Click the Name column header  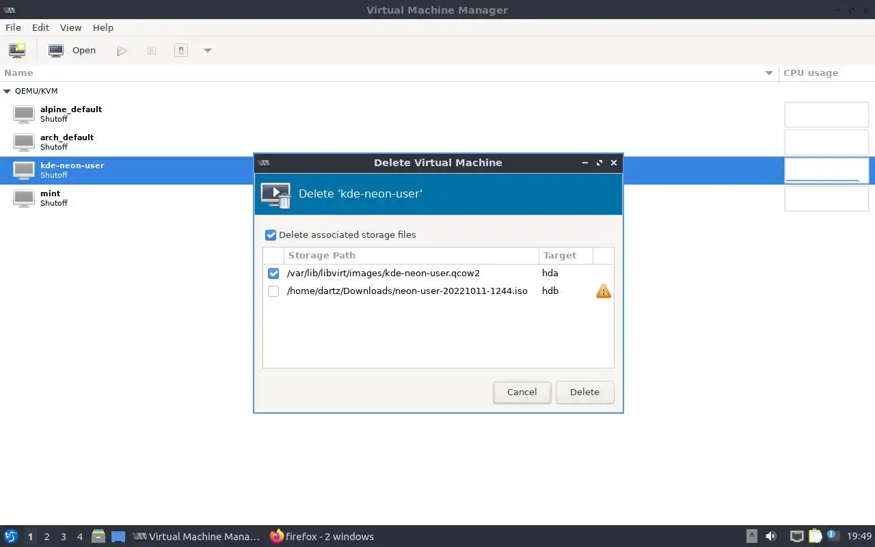(x=389, y=73)
